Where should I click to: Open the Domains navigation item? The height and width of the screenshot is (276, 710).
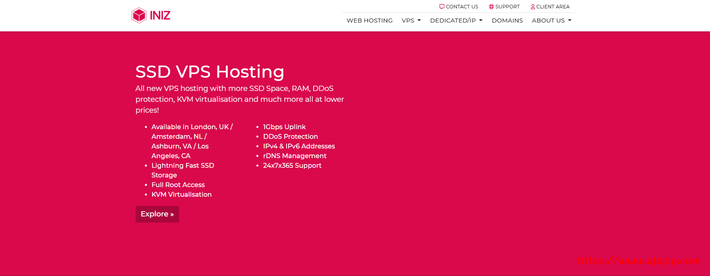[x=507, y=21]
